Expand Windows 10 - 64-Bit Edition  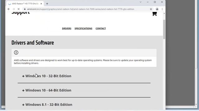[47, 90]
